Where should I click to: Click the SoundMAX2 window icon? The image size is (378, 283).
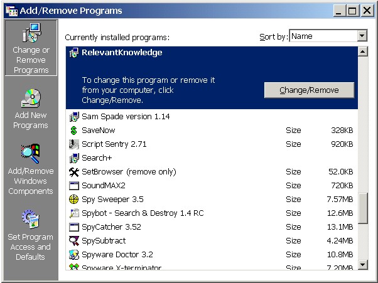(x=73, y=186)
